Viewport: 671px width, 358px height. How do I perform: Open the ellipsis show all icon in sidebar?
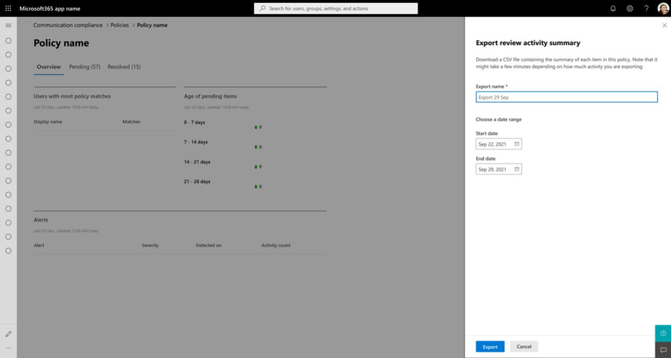8,348
